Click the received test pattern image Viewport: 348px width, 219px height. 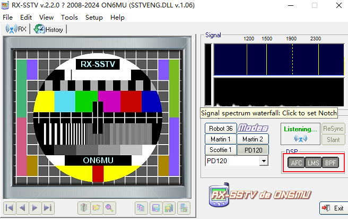pos(98,117)
